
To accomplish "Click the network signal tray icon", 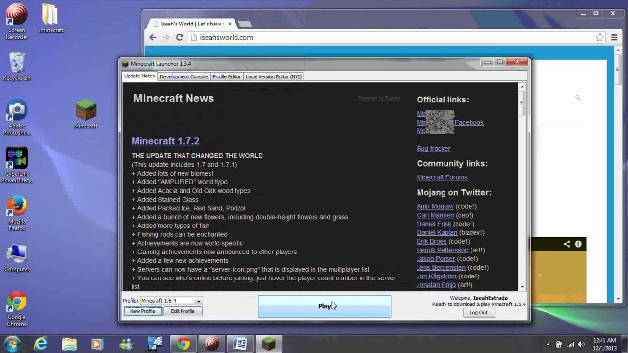I will [x=570, y=344].
